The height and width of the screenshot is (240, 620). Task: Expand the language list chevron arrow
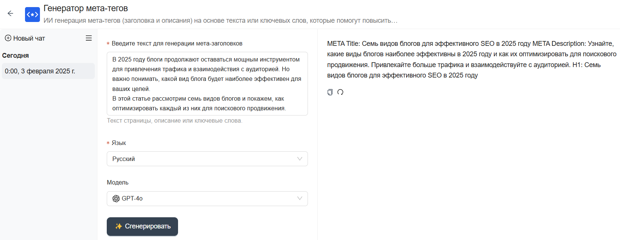pos(300,159)
